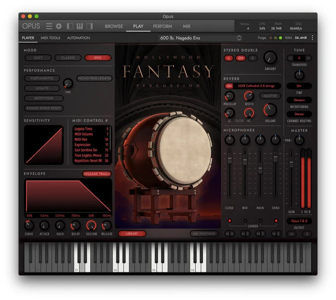Toggle the Stereo Double ON button
The image size is (336, 300).
point(241,58)
